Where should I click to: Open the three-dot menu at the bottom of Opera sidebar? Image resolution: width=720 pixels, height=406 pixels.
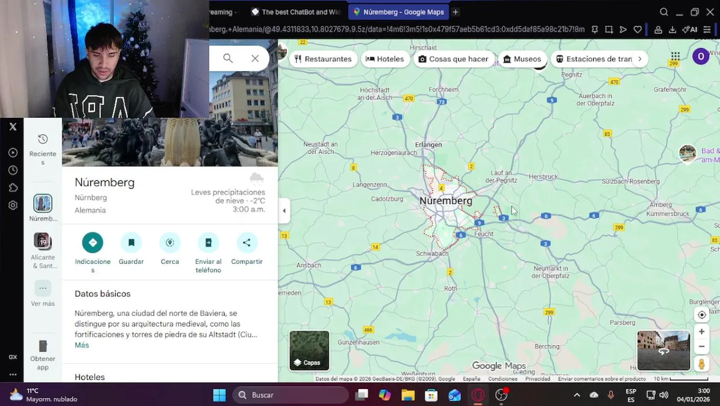(x=13, y=374)
